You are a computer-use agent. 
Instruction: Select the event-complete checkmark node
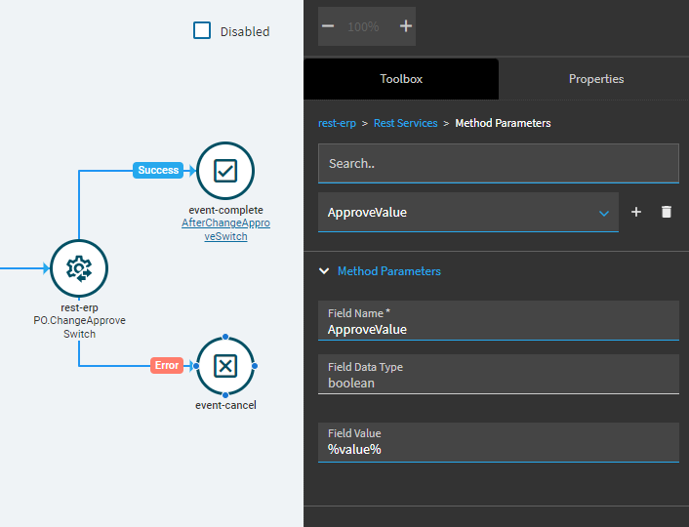point(225,171)
